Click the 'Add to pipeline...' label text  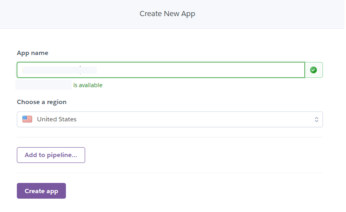pos(51,155)
